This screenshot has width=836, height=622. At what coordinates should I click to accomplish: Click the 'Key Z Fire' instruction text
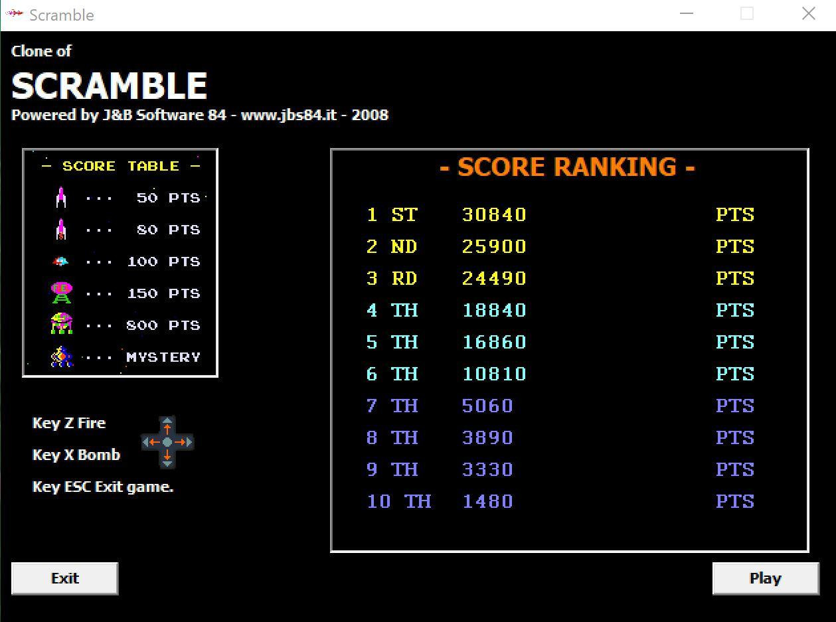[x=69, y=423]
